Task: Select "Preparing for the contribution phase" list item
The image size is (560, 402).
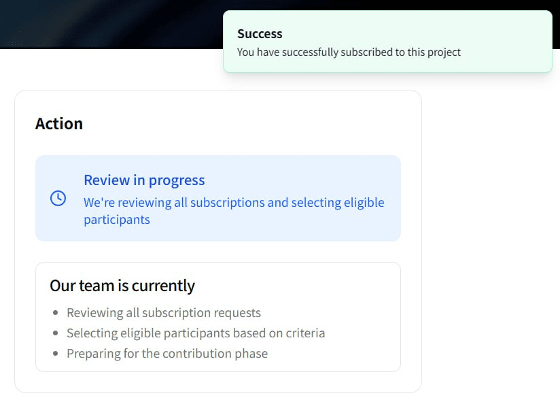Action: point(167,354)
